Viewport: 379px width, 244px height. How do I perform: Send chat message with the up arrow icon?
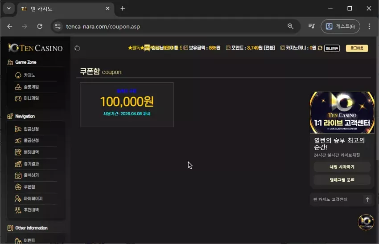pyautogui.click(x=367, y=199)
